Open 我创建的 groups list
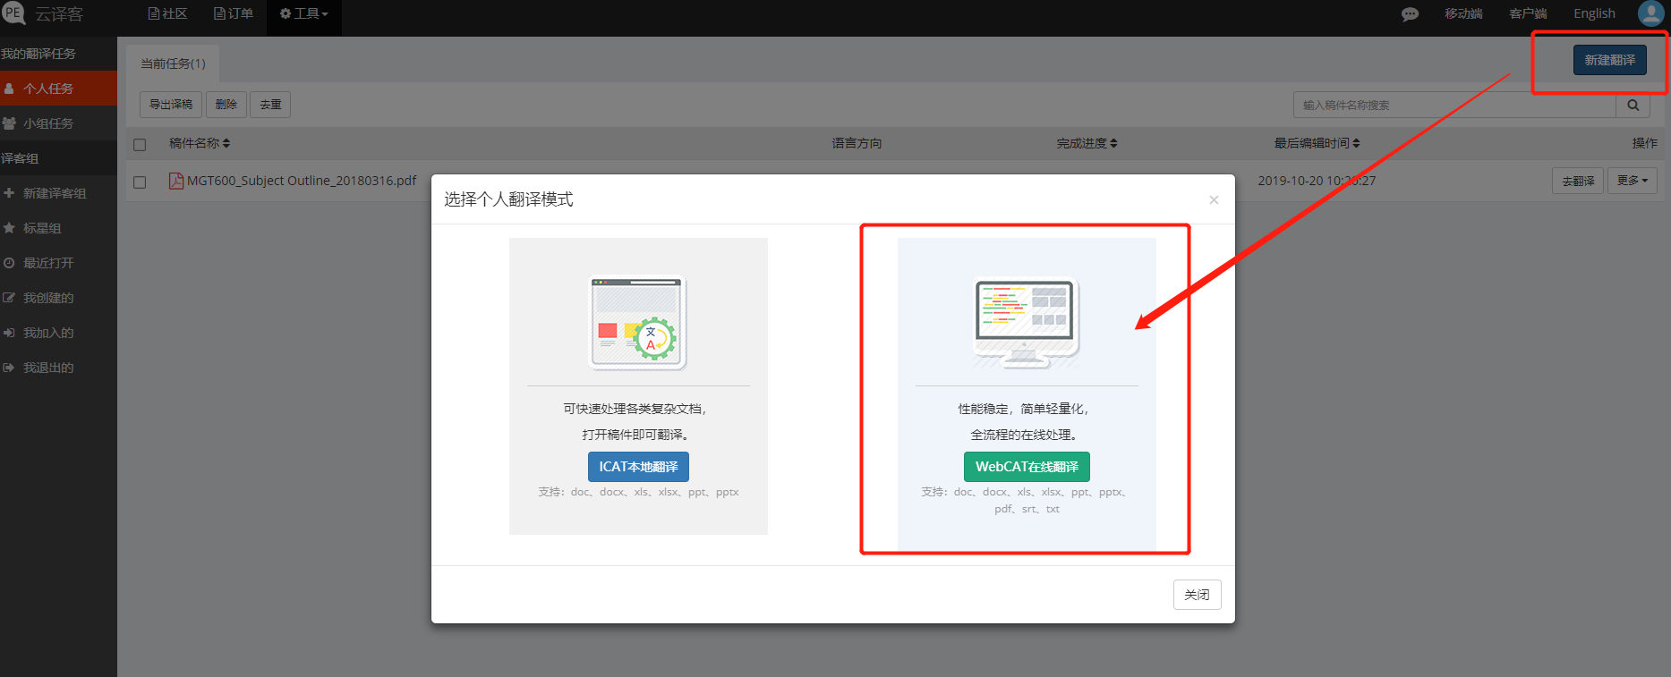1671x677 pixels. [58, 298]
